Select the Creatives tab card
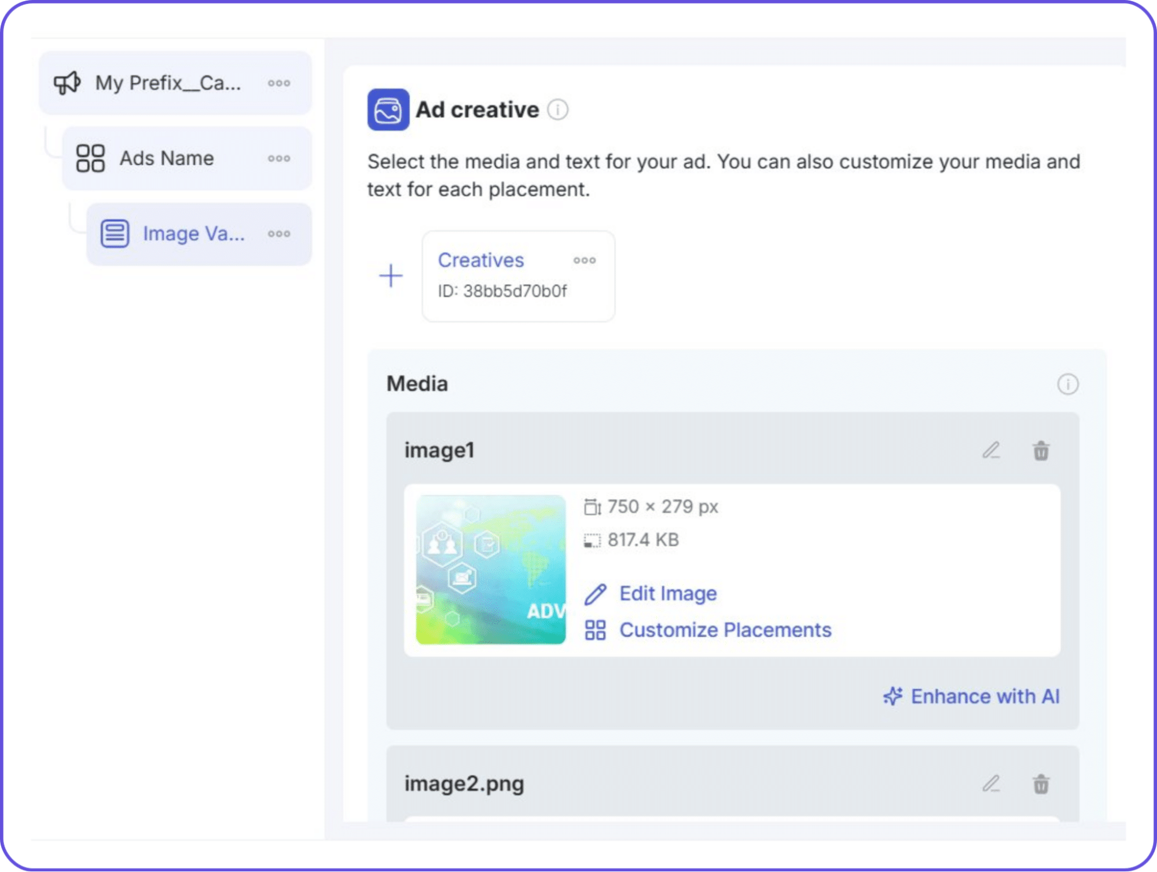The width and height of the screenshot is (1157, 872). [519, 276]
